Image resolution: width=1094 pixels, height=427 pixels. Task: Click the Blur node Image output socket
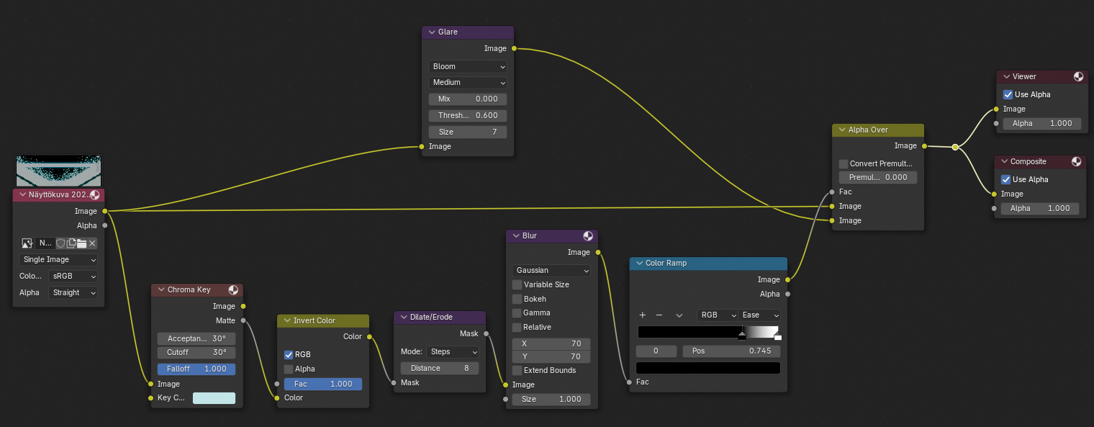(598, 252)
